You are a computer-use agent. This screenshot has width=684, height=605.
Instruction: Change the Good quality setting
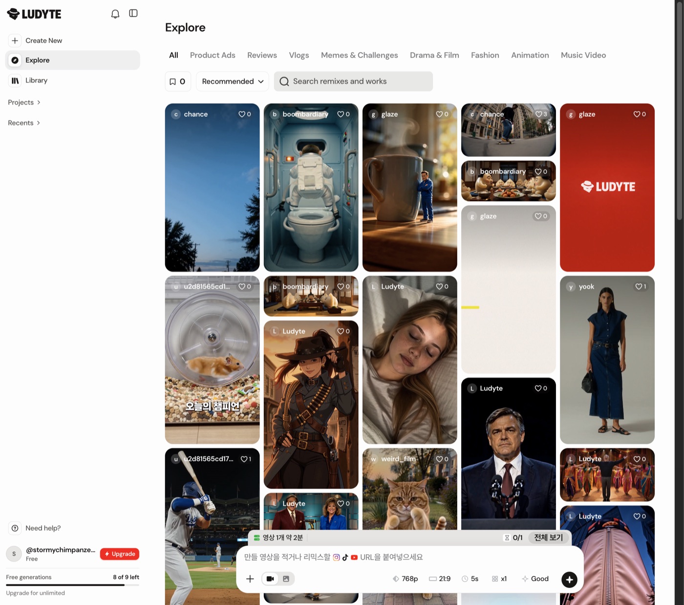coord(535,579)
